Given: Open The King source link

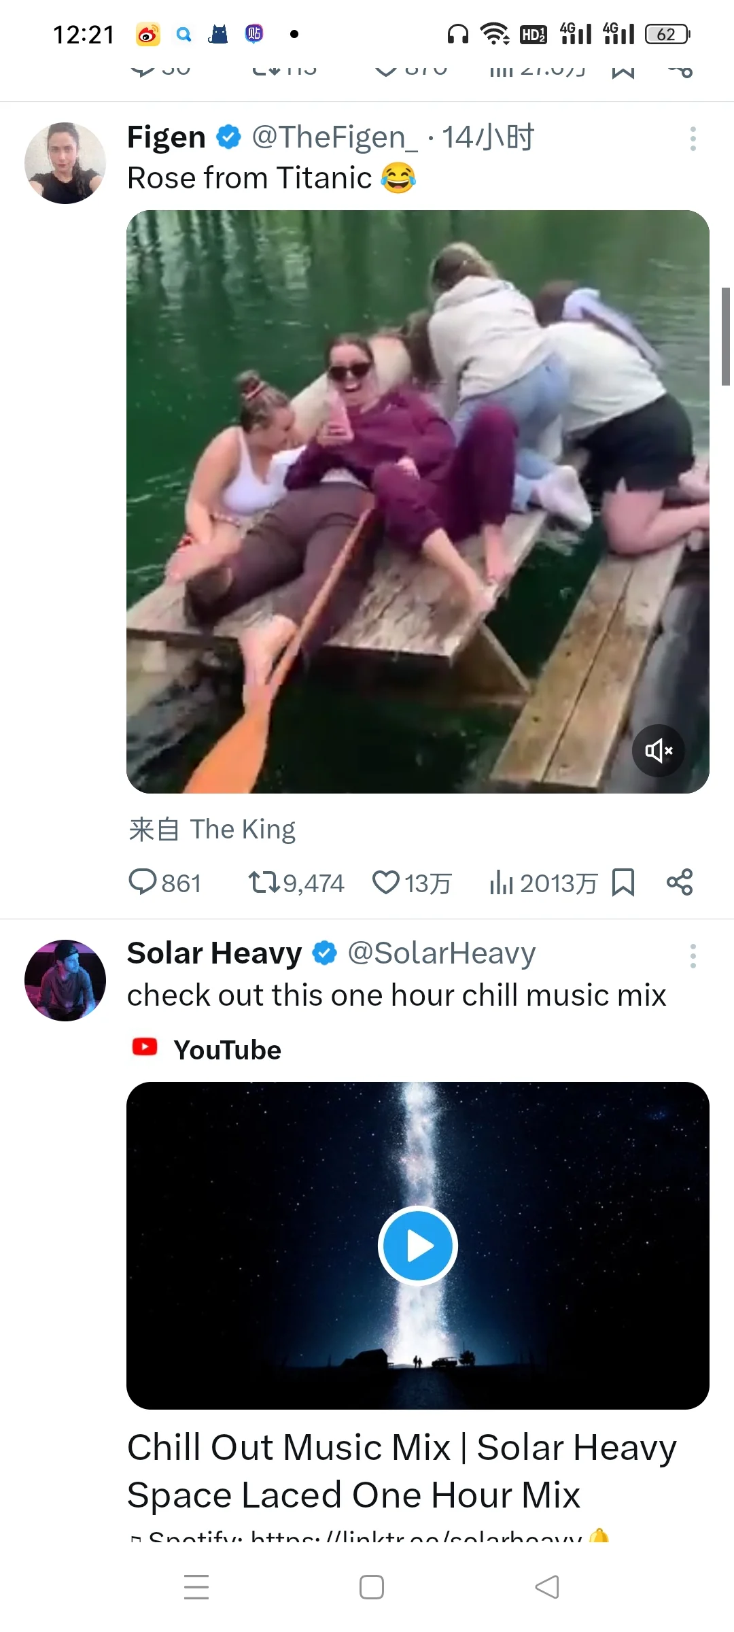Looking at the screenshot, I should [242, 830].
